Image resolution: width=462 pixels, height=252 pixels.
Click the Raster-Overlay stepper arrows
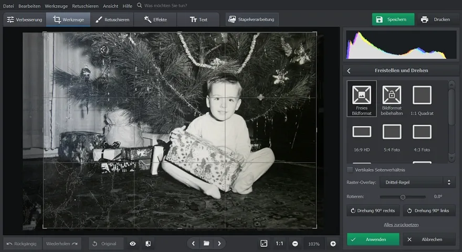coord(449,182)
